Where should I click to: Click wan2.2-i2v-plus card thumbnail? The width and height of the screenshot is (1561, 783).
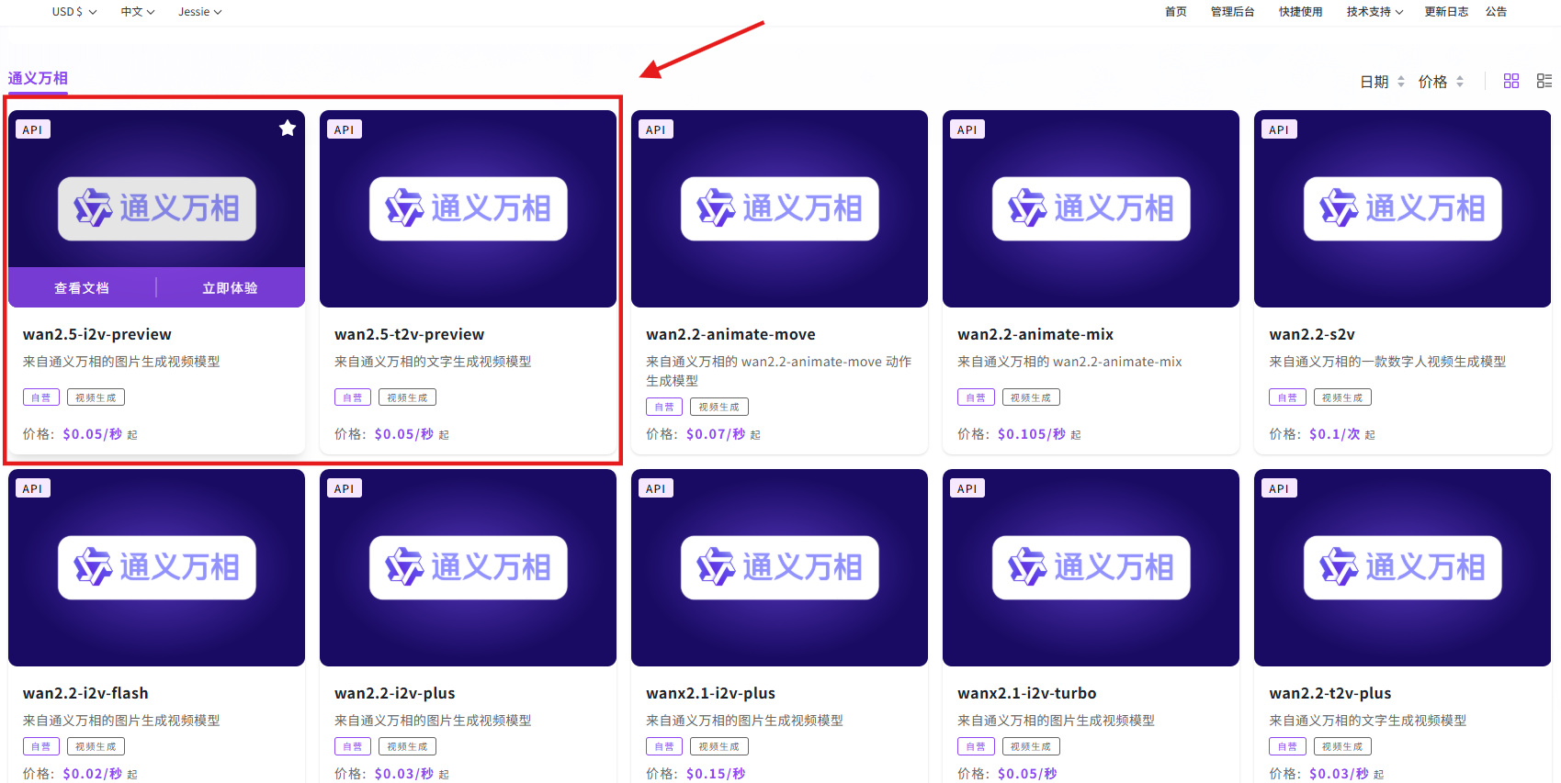[x=468, y=567]
